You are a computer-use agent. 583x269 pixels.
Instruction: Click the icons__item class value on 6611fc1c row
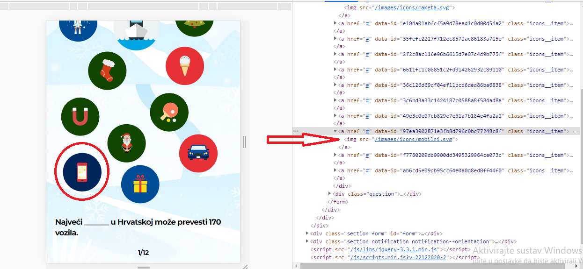tap(547, 70)
